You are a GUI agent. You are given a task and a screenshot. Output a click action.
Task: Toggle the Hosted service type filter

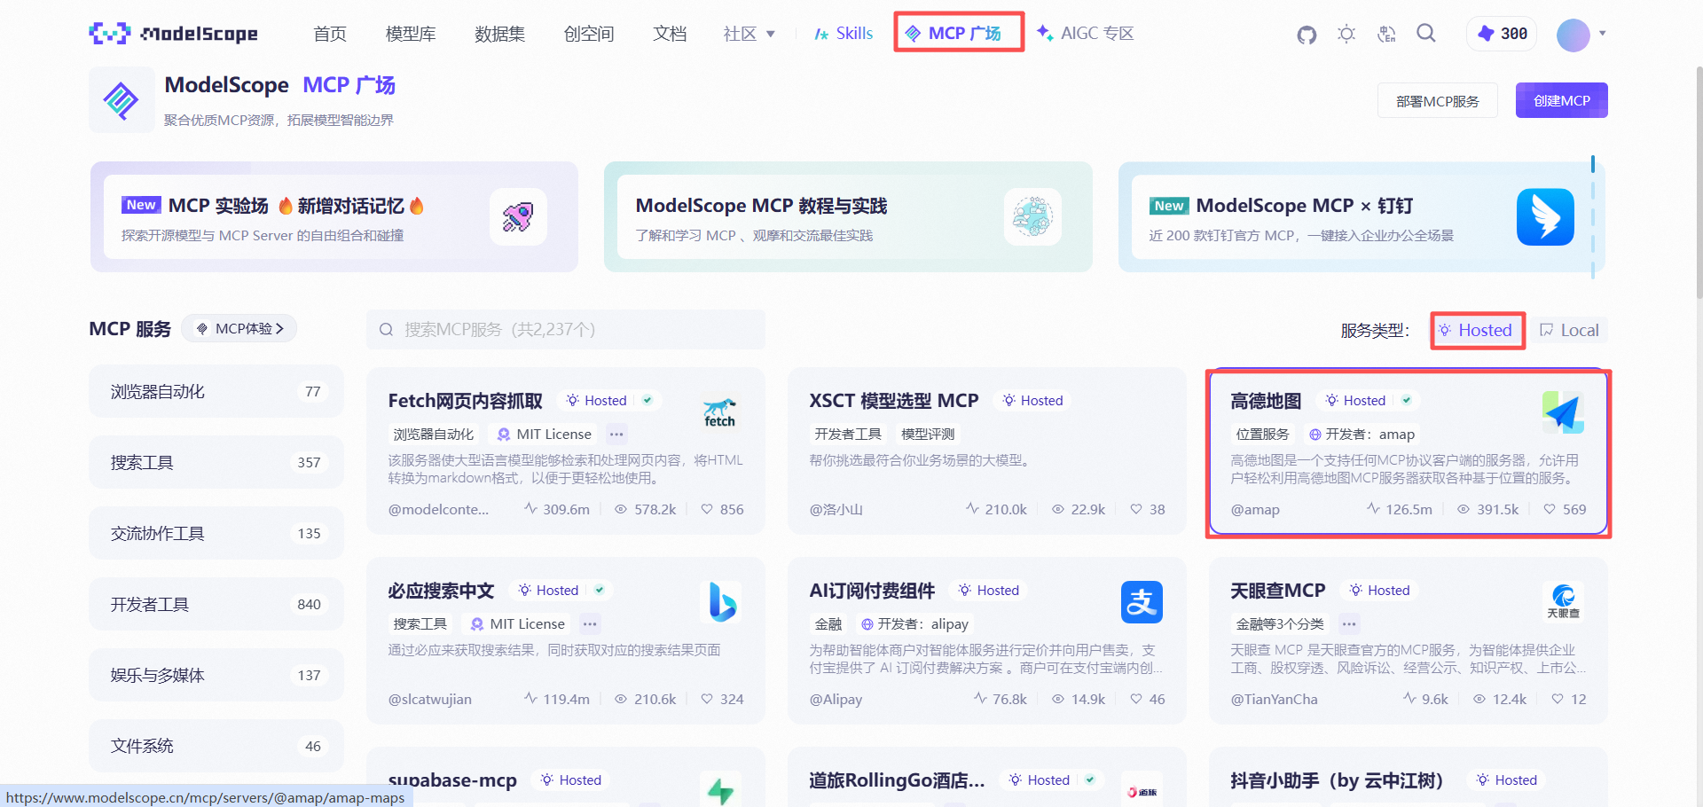(x=1478, y=330)
